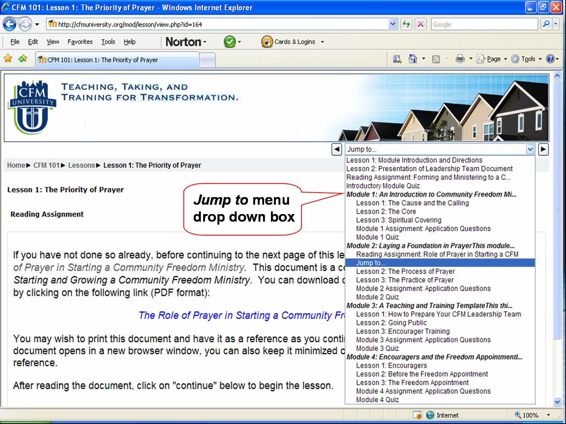Open the Edit menu
This screenshot has width=566, height=424.
[x=33, y=42]
